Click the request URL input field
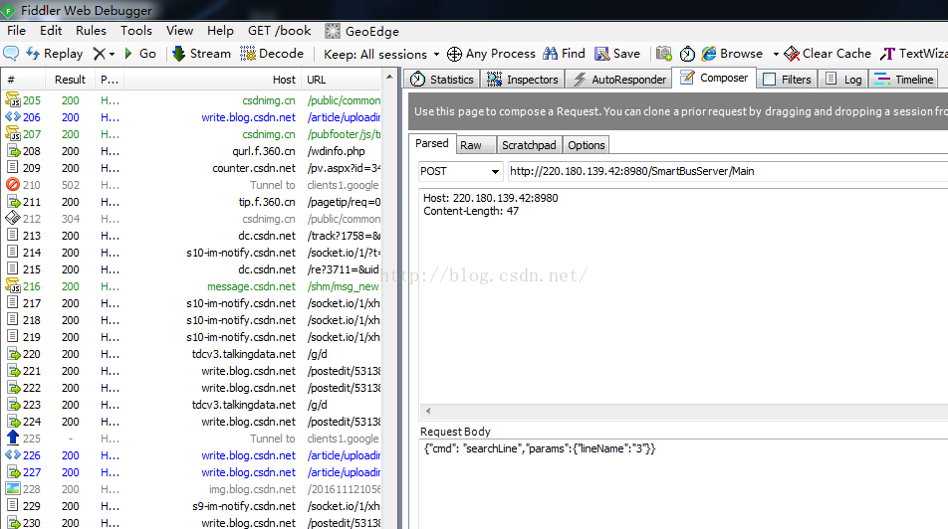The height and width of the screenshot is (529, 948). click(x=727, y=171)
